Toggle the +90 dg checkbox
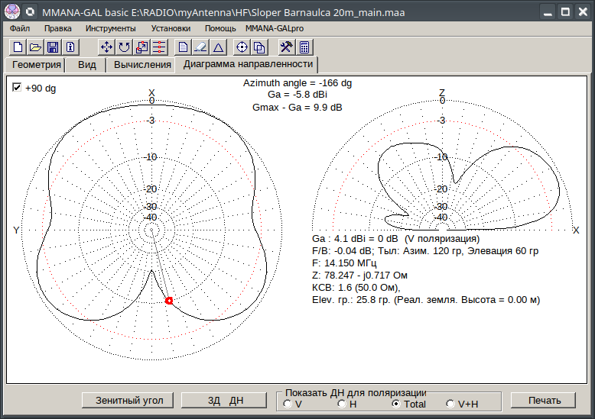Viewport: 595px width, 419px height. pyautogui.click(x=16, y=88)
